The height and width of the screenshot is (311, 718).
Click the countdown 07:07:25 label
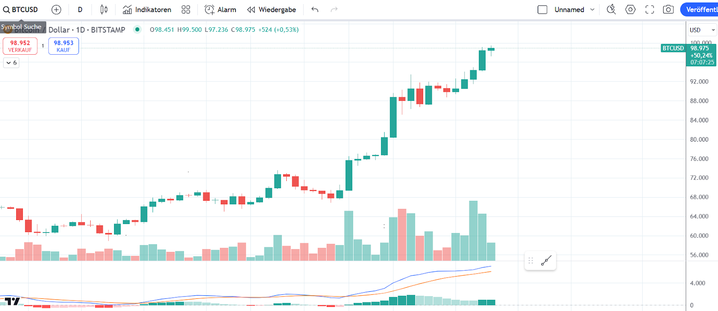click(x=702, y=62)
